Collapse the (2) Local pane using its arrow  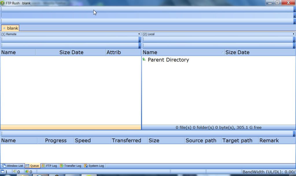coord(294,34)
